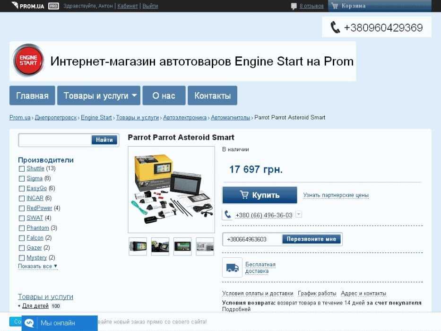Click the callback phone number field
441x331 pixels.
[252, 239]
